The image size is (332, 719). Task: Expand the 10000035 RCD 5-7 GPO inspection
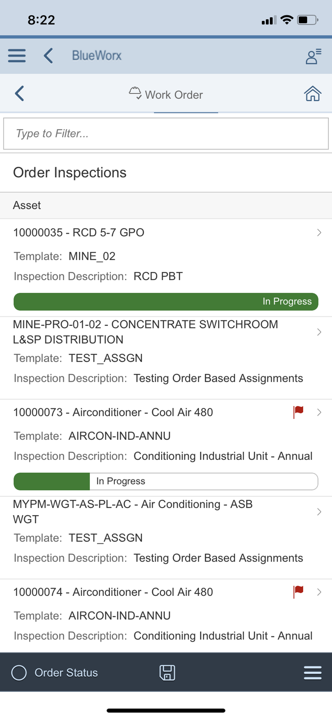coord(319,232)
